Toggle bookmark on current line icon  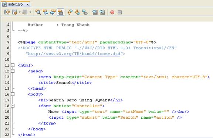(85, 12)
